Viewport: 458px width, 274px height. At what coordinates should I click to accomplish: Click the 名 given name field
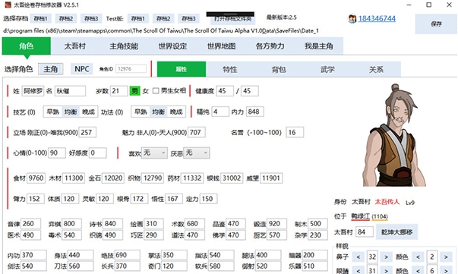[x=70, y=91]
